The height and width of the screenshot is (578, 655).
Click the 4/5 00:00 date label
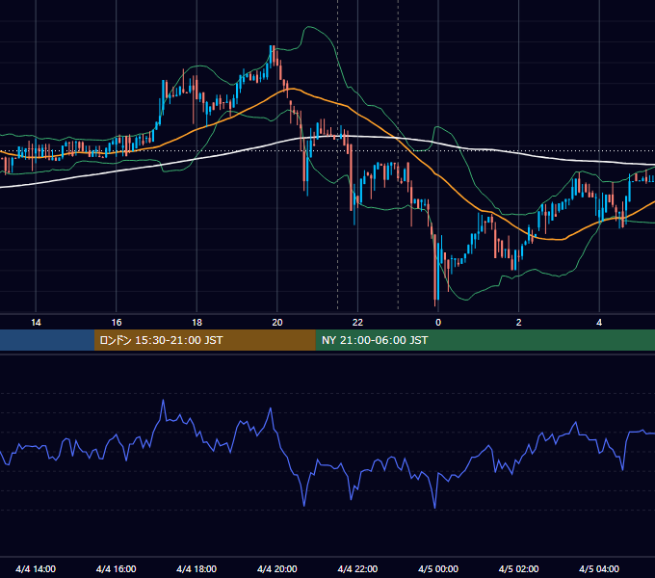click(x=438, y=568)
